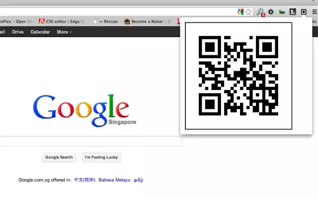
Task: Open the CSS editor | Edge bookmark
Action: click(x=62, y=21)
